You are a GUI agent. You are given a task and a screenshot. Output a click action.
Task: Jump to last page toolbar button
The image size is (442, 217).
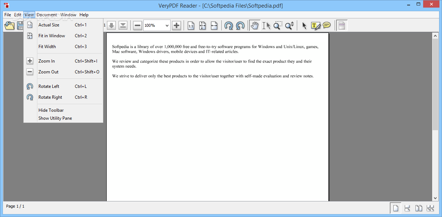pyautogui.click(x=123, y=25)
